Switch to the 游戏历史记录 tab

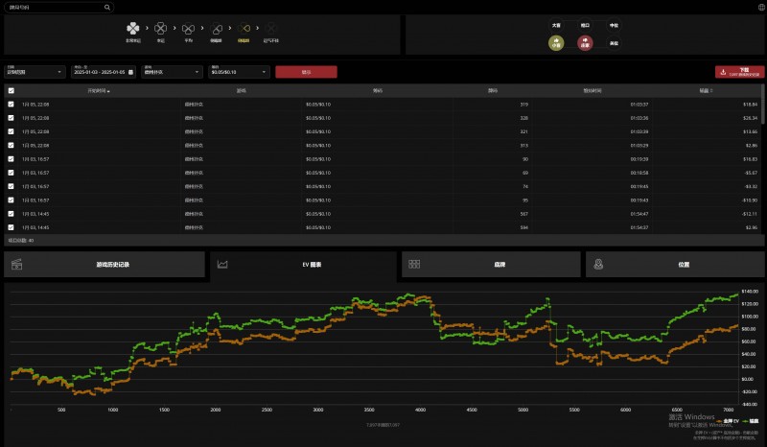105,264
